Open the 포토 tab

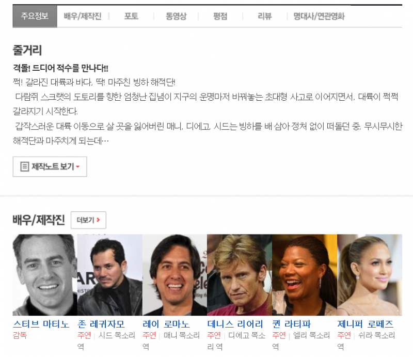pyautogui.click(x=131, y=16)
